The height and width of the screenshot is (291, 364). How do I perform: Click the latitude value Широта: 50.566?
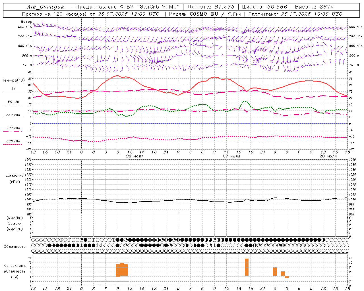264,7
